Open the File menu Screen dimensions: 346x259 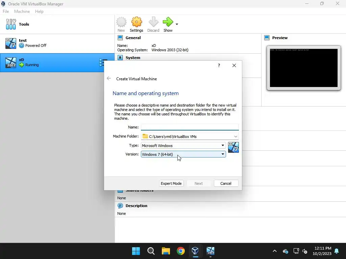[x=6, y=11]
